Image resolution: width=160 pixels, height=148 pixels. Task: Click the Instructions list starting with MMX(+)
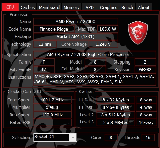tap(95, 79)
